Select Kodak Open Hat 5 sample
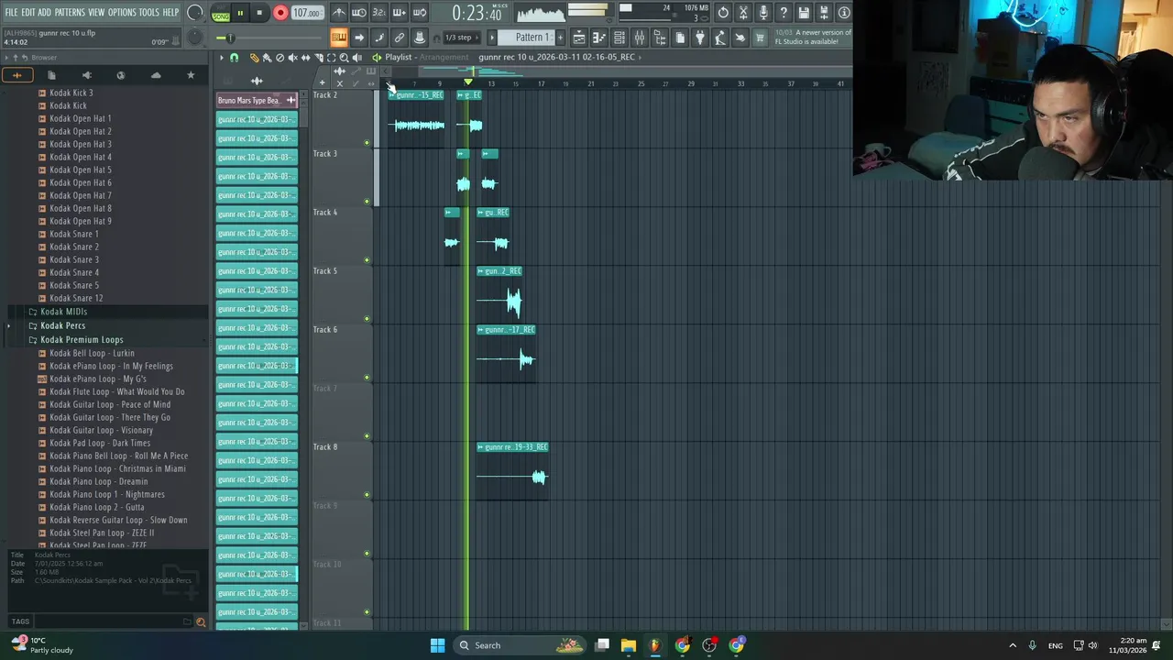 tap(81, 170)
